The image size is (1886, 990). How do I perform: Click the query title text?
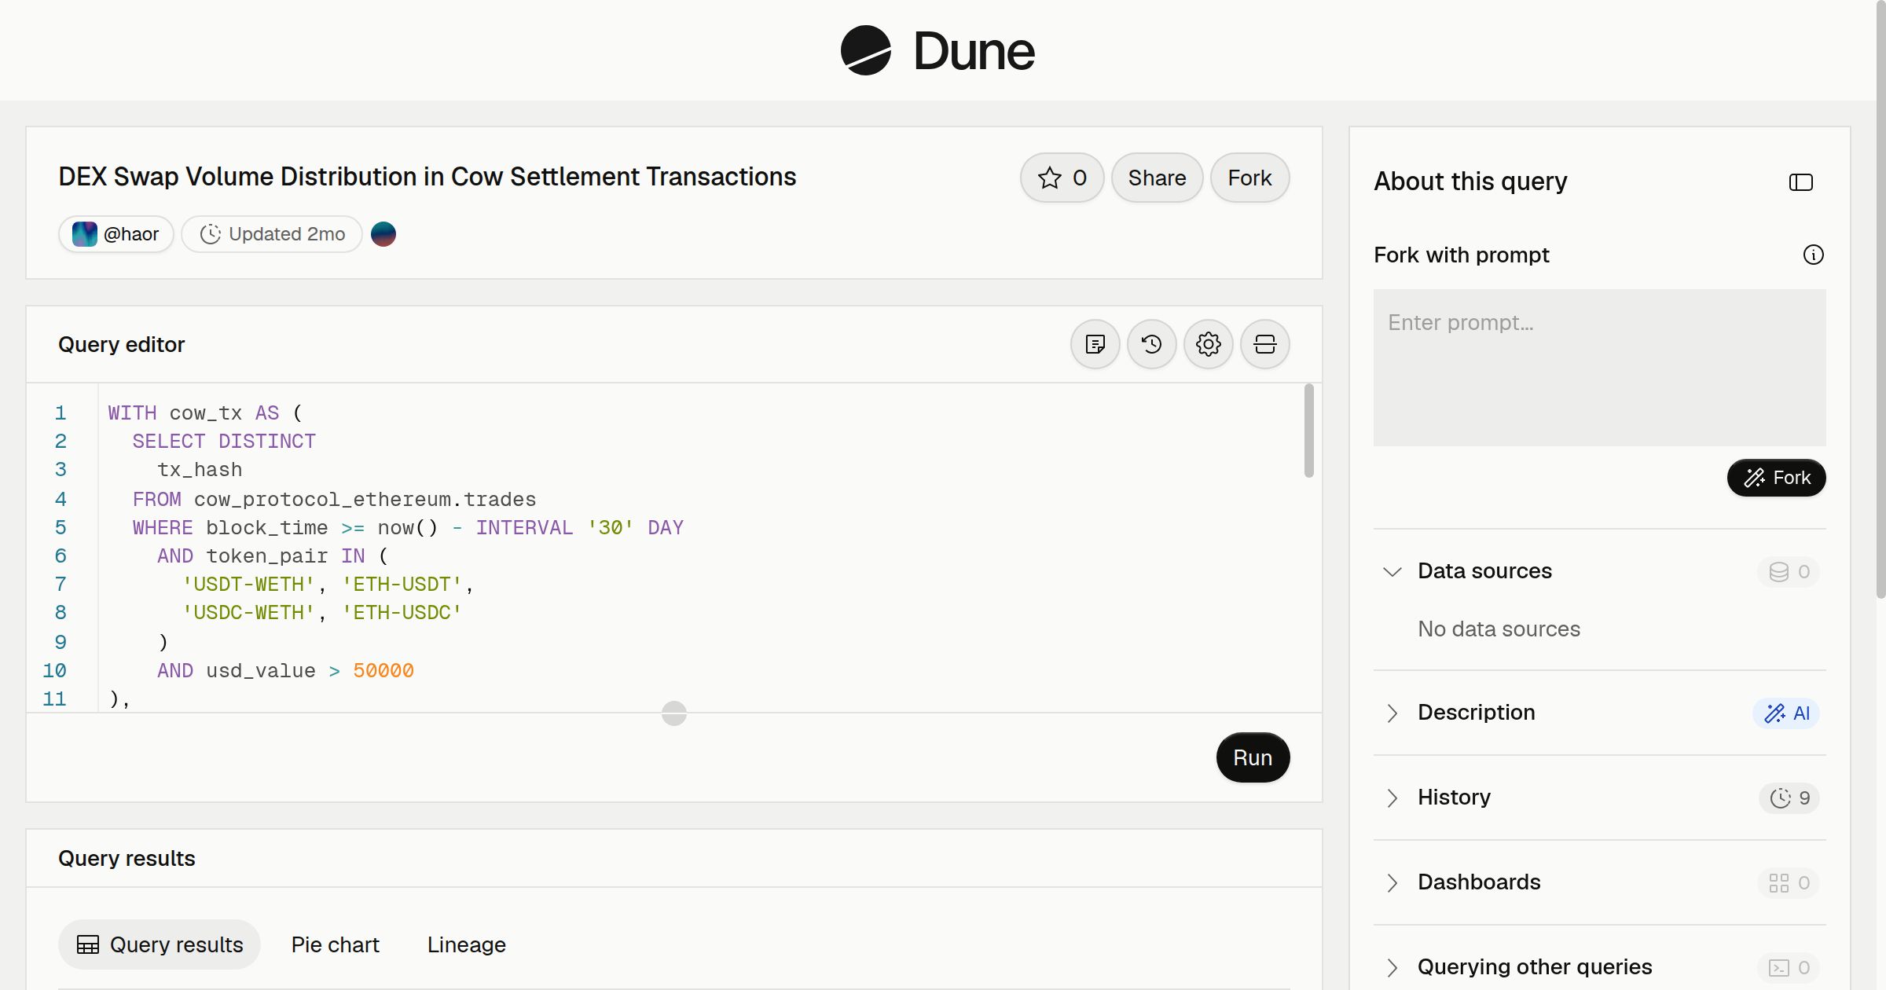(x=427, y=177)
